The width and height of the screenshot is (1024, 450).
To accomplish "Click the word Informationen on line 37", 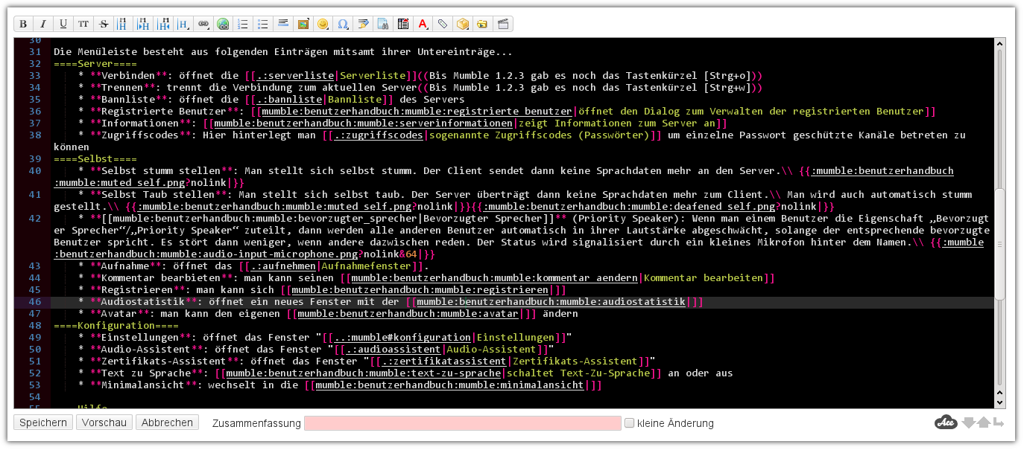I will pos(140,123).
